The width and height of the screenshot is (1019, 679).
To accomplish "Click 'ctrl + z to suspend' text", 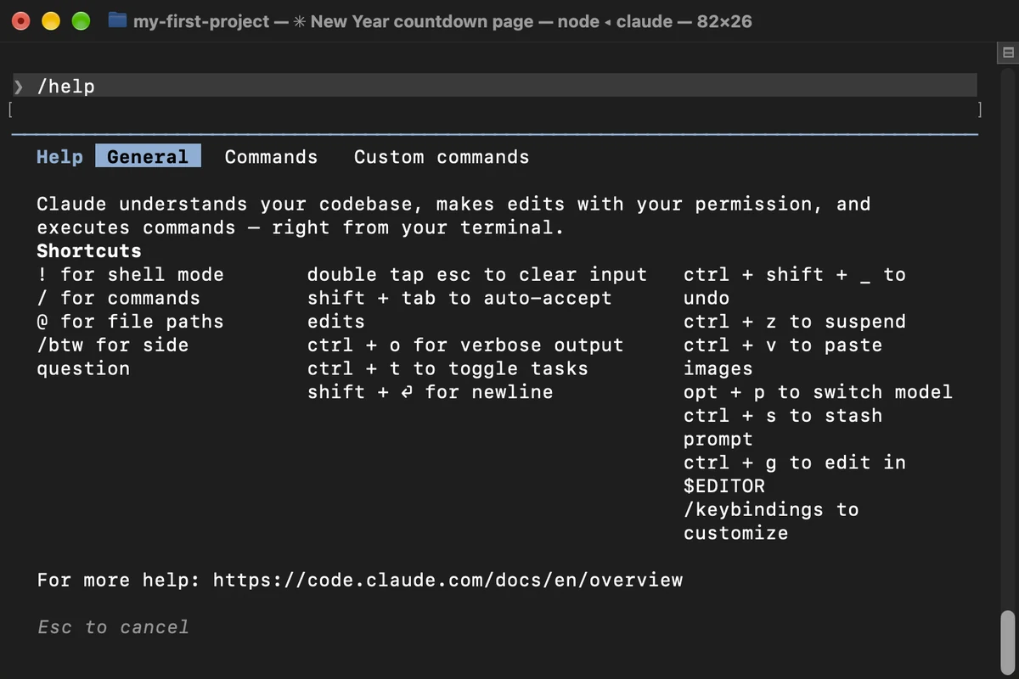I will (795, 322).
